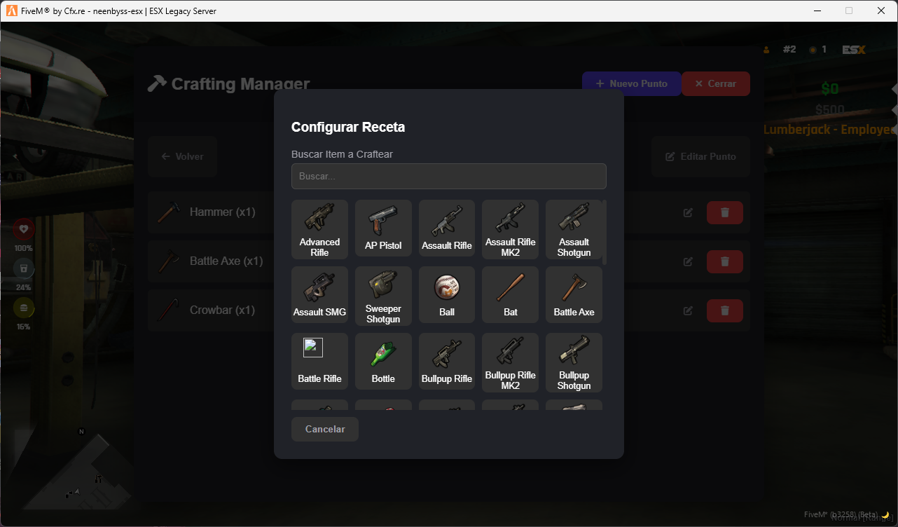This screenshot has width=898, height=527.
Task: Maximize the FiveM window
Action: (x=849, y=11)
